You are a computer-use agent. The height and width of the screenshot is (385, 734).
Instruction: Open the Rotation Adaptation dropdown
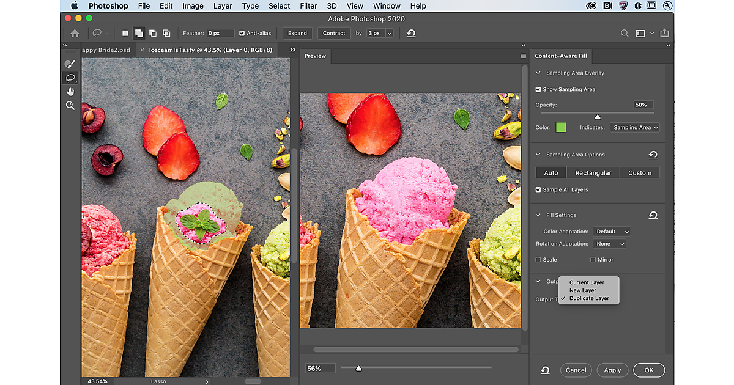(610, 244)
